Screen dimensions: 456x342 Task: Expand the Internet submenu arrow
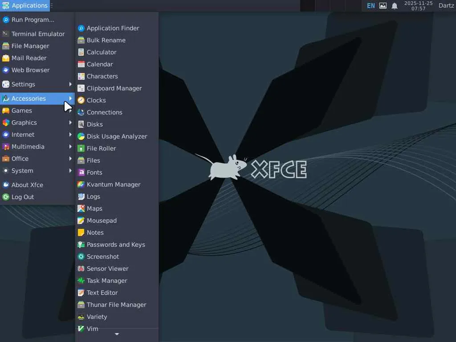pyautogui.click(x=70, y=134)
